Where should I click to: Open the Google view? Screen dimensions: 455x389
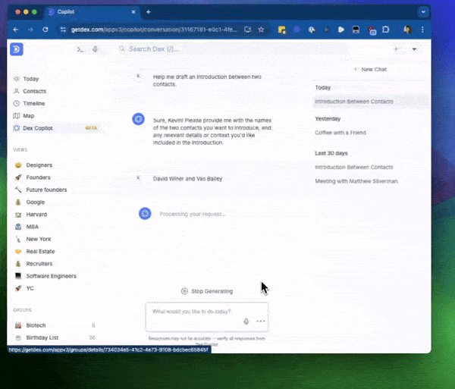35,202
